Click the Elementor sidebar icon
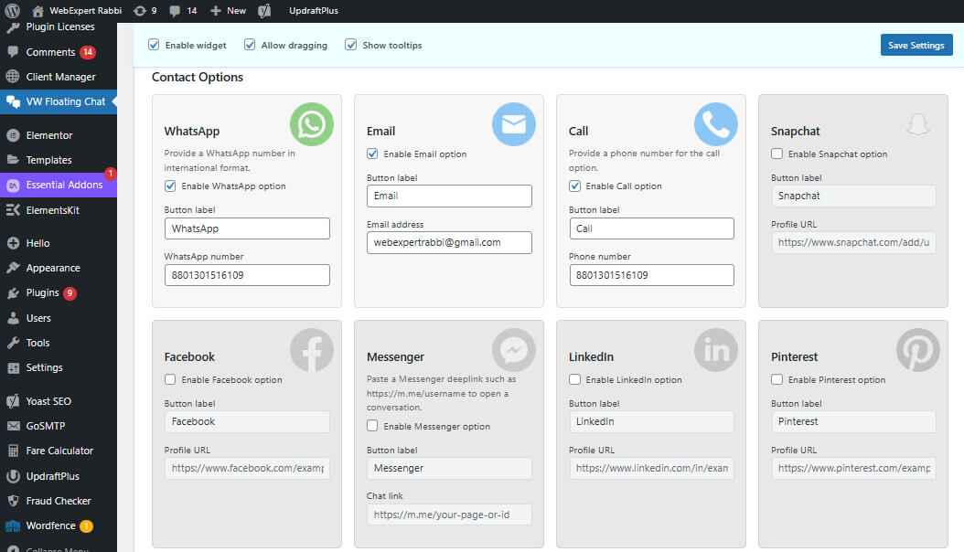 (x=13, y=135)
